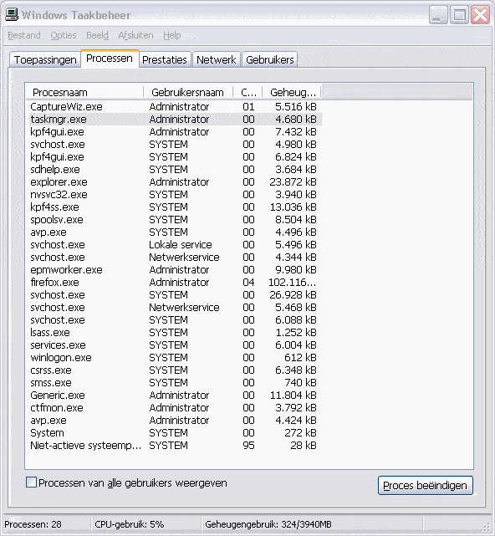Select kpf4gui.exe run by SYSTEM
The image size is (495, 536).
[175, 157]
